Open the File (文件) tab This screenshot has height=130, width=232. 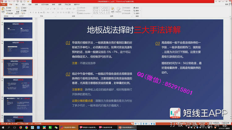coord(3,5)
